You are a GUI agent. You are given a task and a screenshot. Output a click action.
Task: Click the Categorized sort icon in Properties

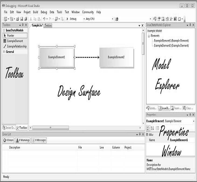click(x=148, y=128)
